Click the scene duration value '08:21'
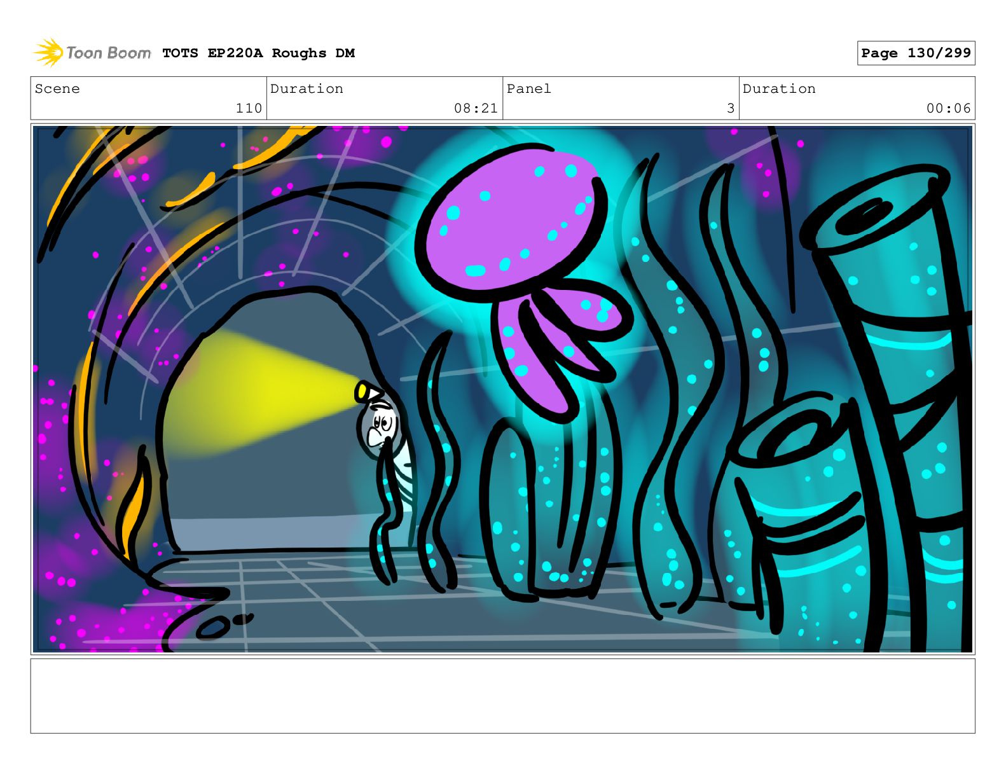This screenshot has height=779, width=1006. 476,109
